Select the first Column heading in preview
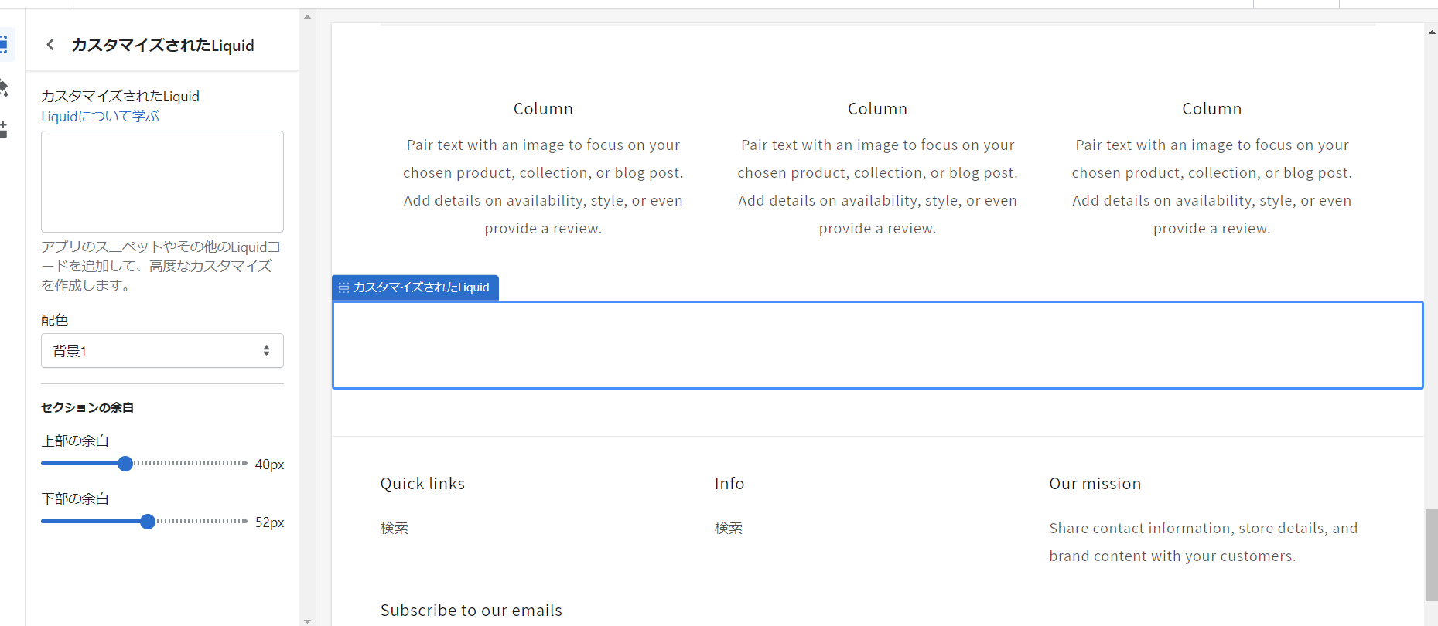This screenshot has width=1438, height=626. tap(543, 109)
